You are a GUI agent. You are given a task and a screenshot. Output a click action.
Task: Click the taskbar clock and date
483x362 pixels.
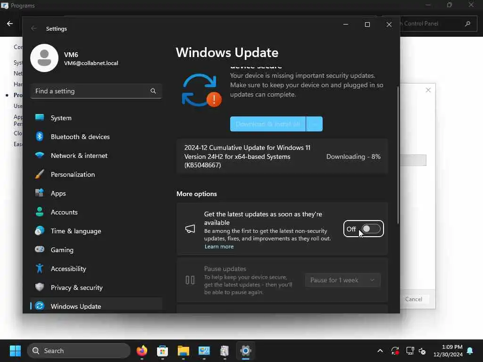448,351
